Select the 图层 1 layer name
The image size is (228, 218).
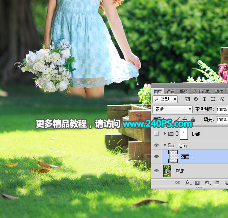pyautogui.click(x=186, y=157)
